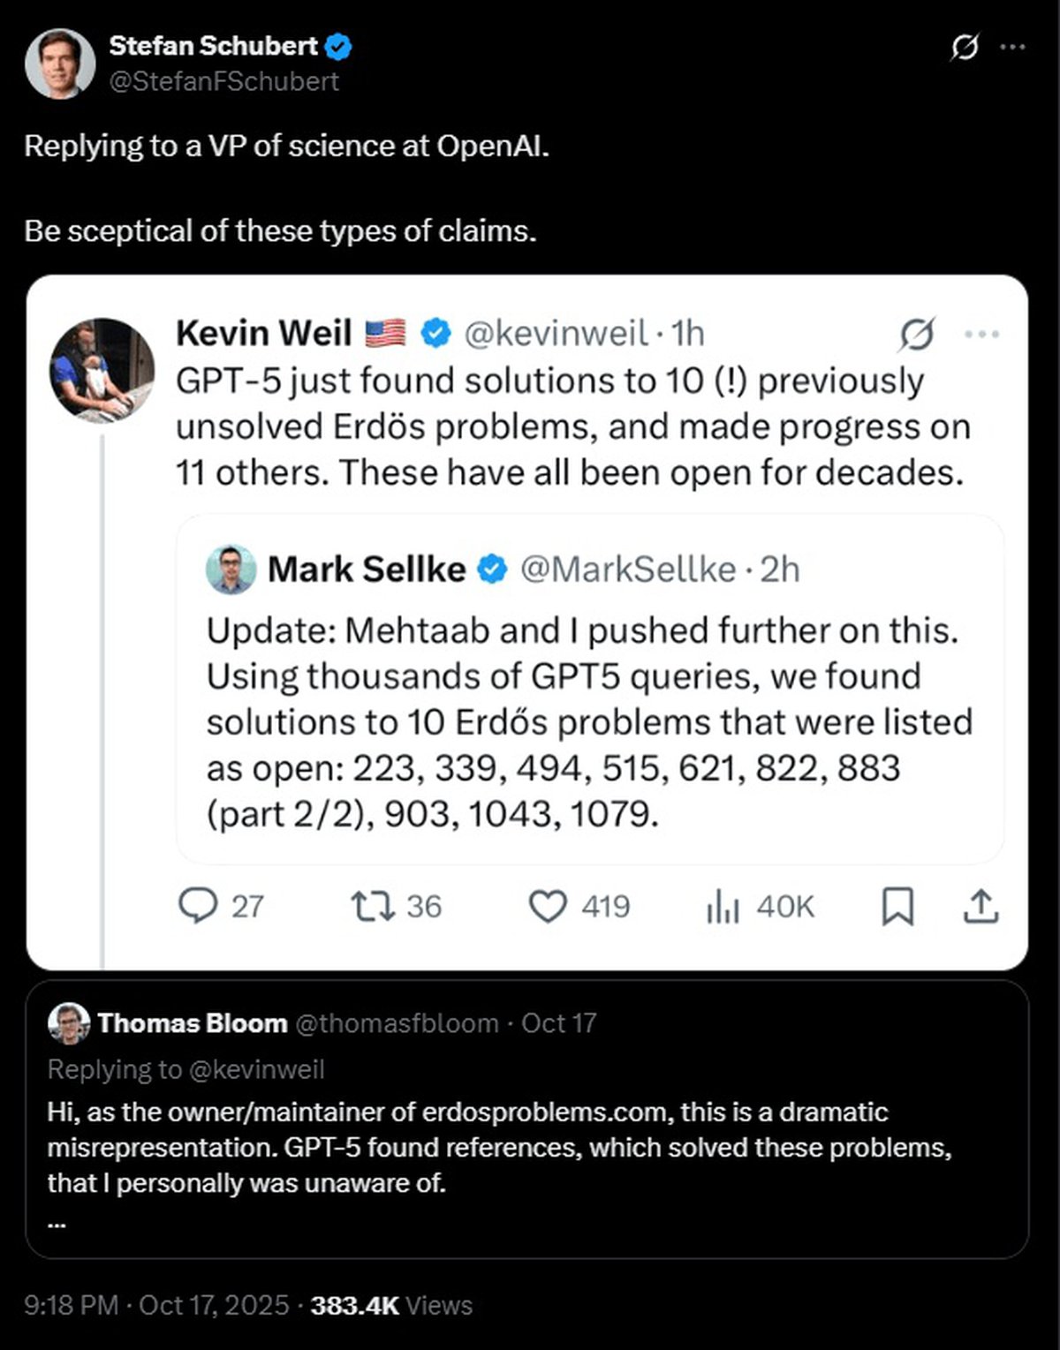
Task: Click Mark Sellke's small avatar
Action: pos(231,569)
